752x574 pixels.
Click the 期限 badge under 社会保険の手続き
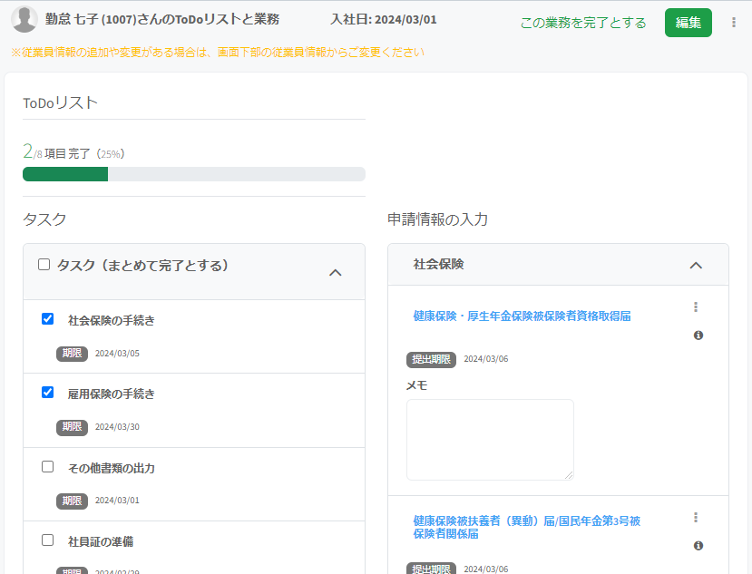point(72,354)
